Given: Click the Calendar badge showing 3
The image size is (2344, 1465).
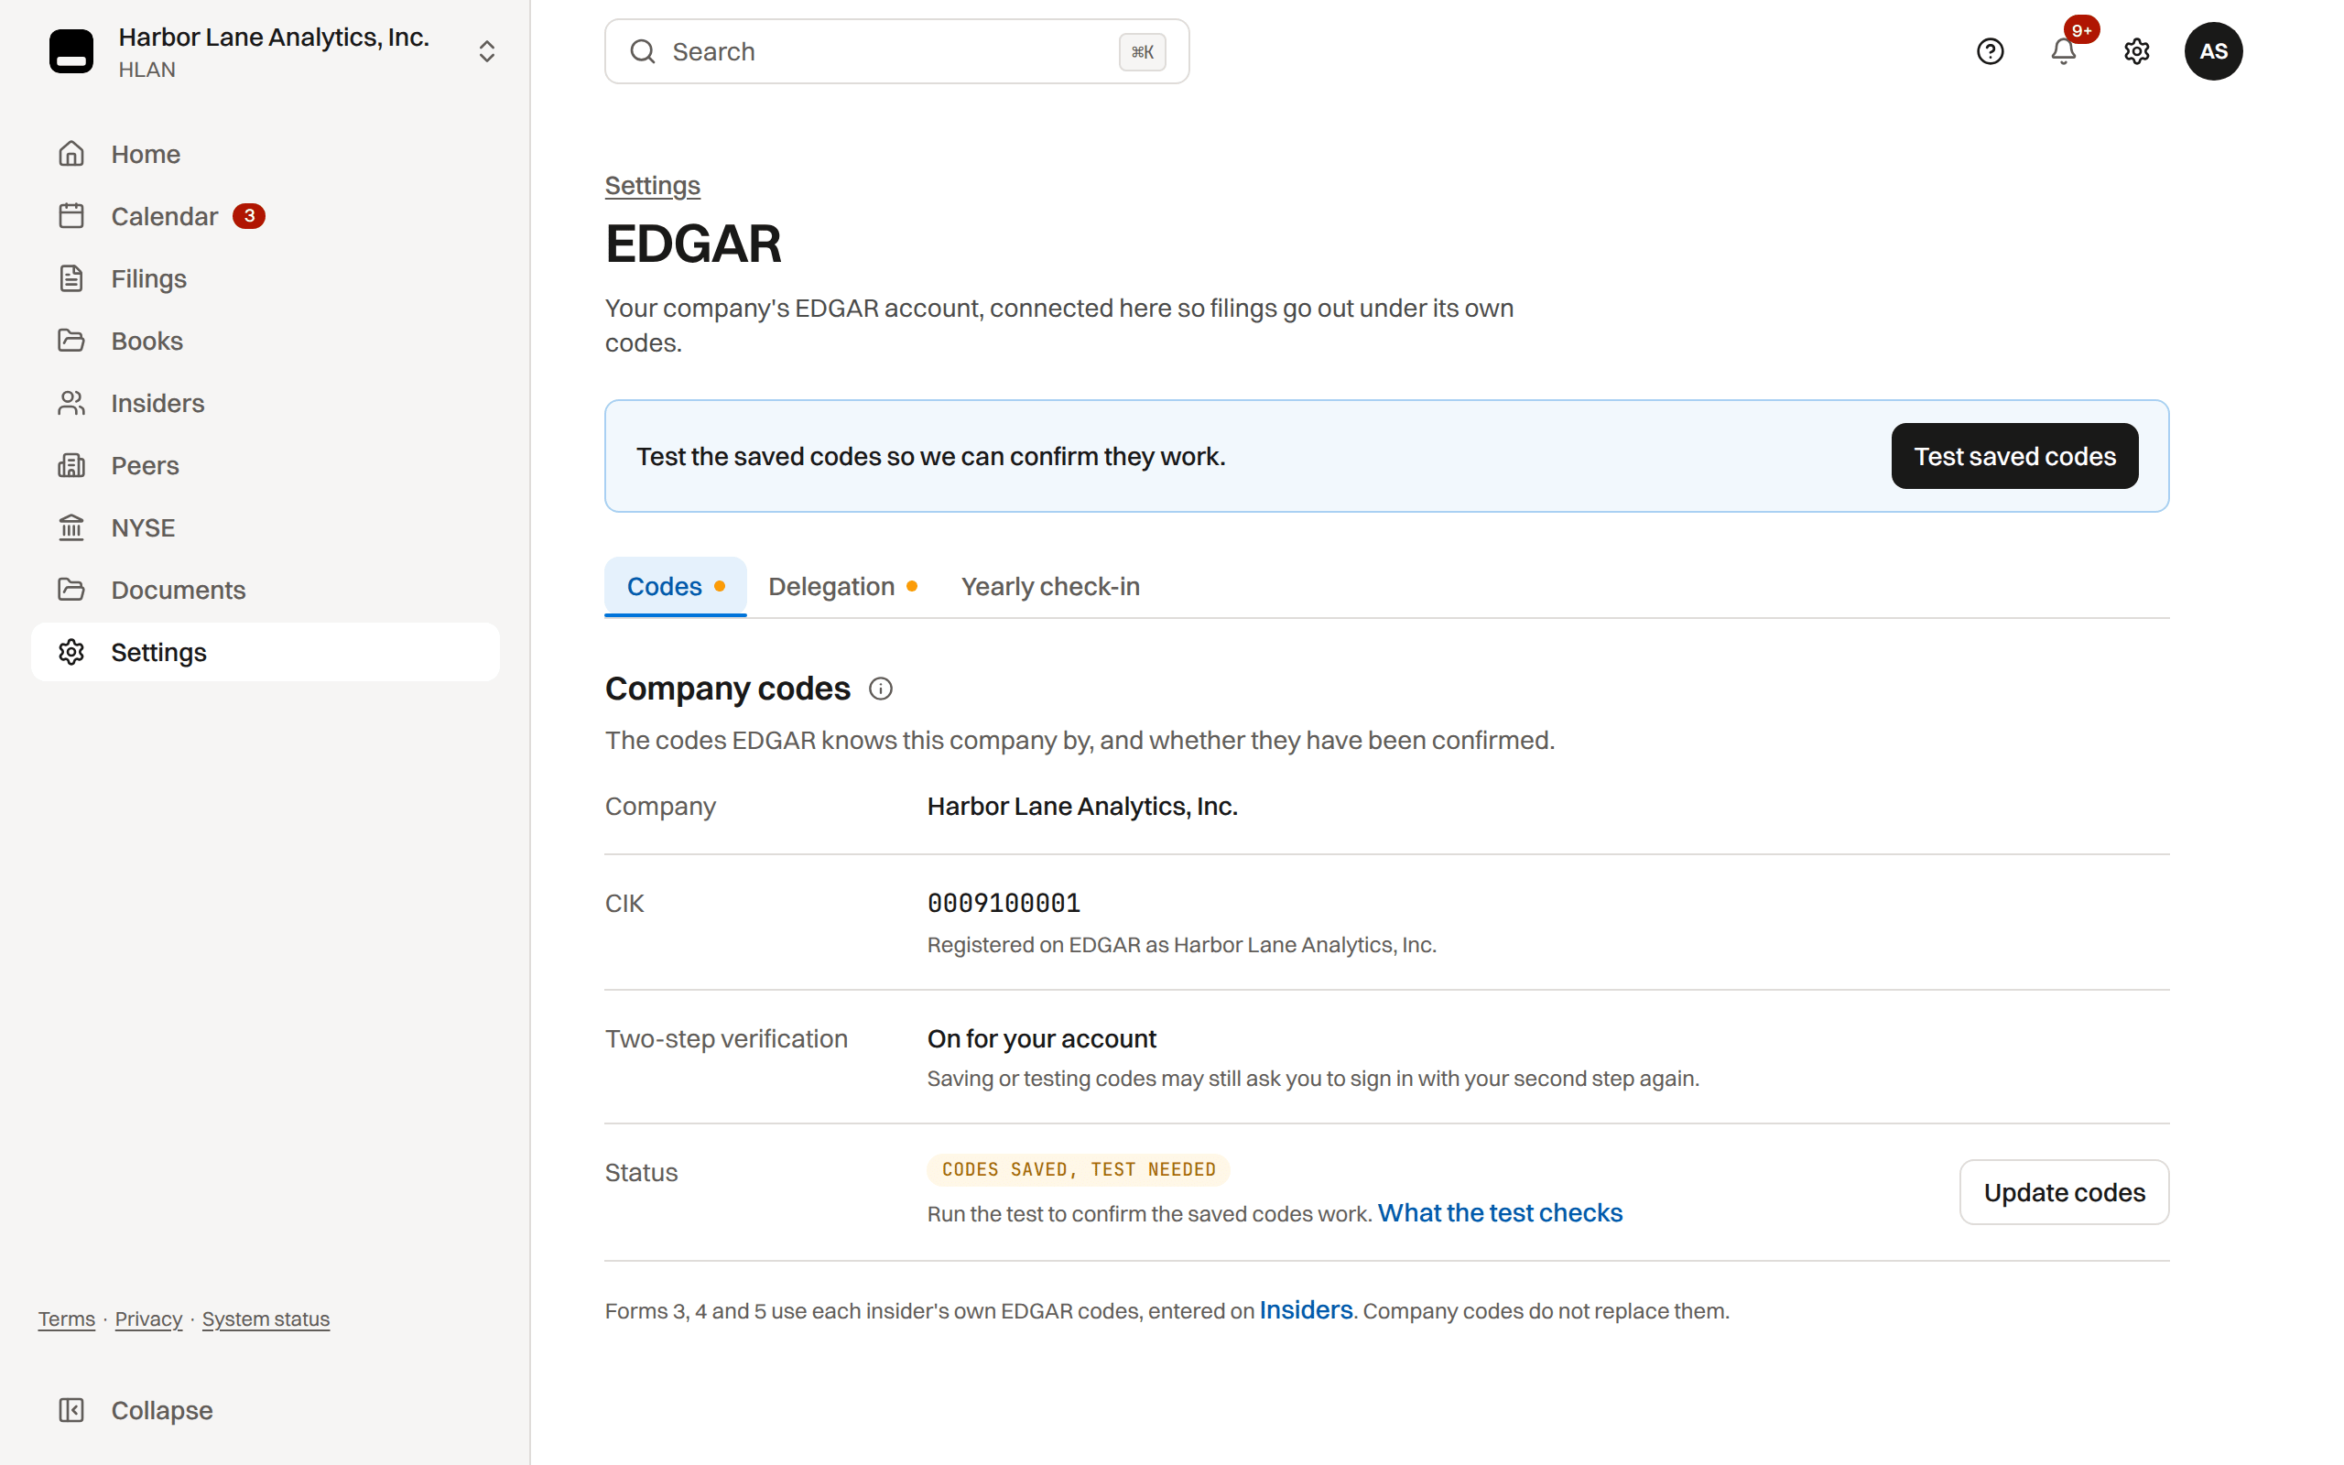Looking at the screenshot, I should [x=249, y=216].
